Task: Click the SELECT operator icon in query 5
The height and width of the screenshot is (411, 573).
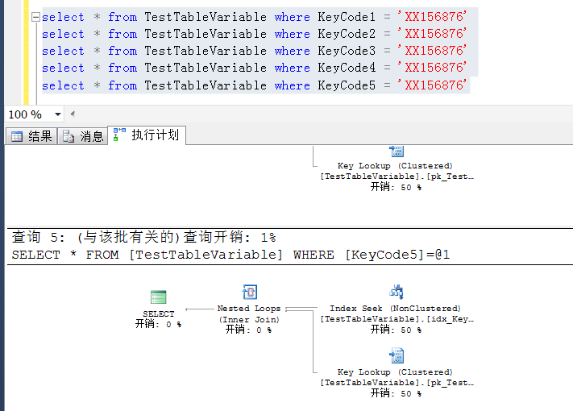Action: 158,297
